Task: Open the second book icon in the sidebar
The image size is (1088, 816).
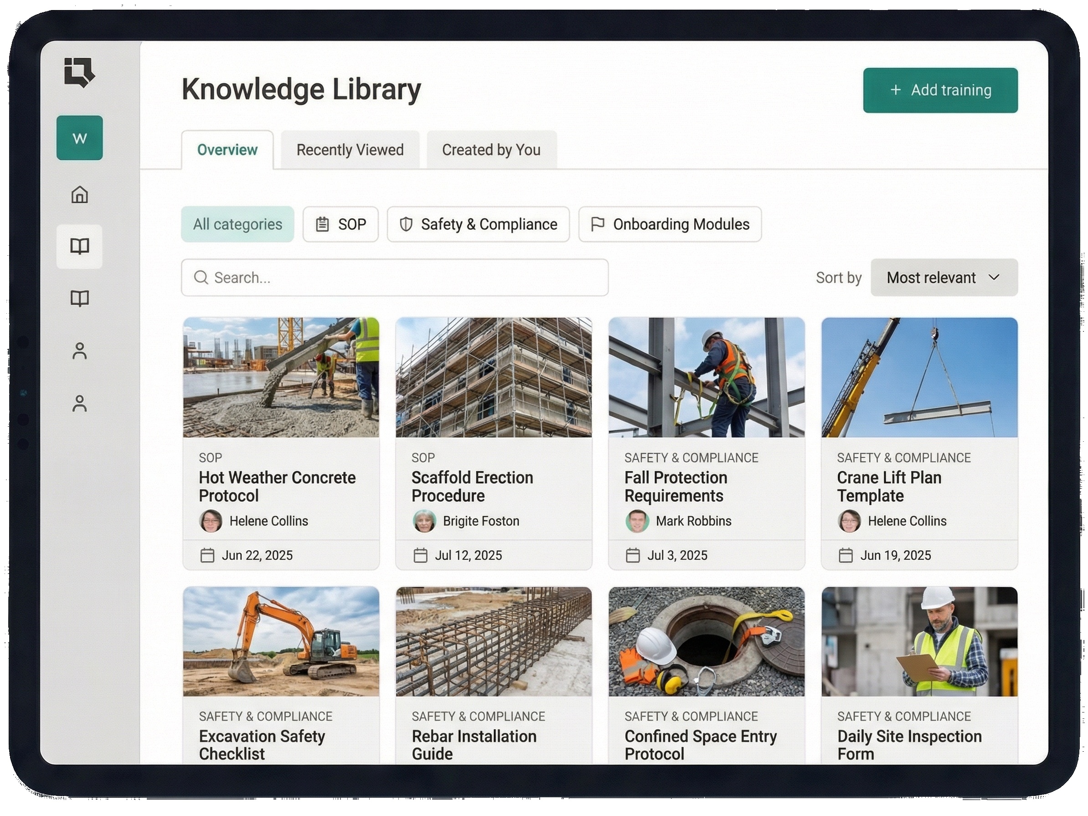Action: point(79,298)
